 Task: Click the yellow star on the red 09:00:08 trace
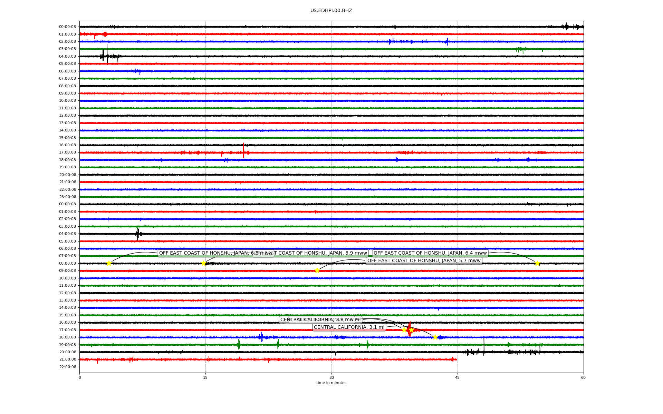pos(317,270)
